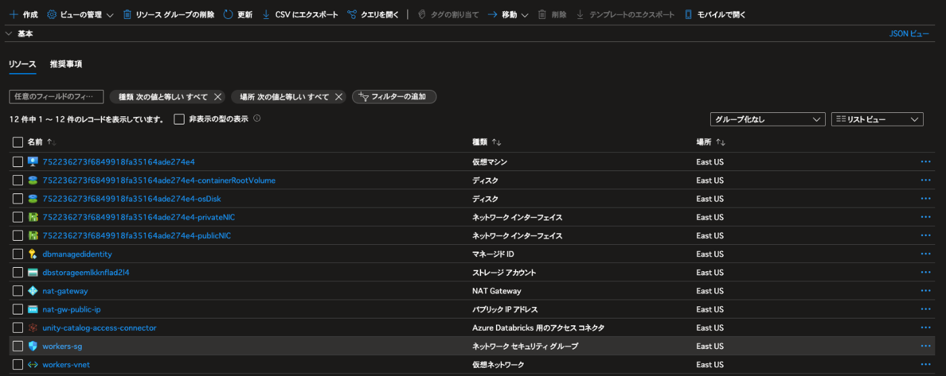Viewport: 946px width, 376px height.
Task: Select checkbox for unity-catalog-access-connector row
Action: pyautogui.click(x=18, y=328)
